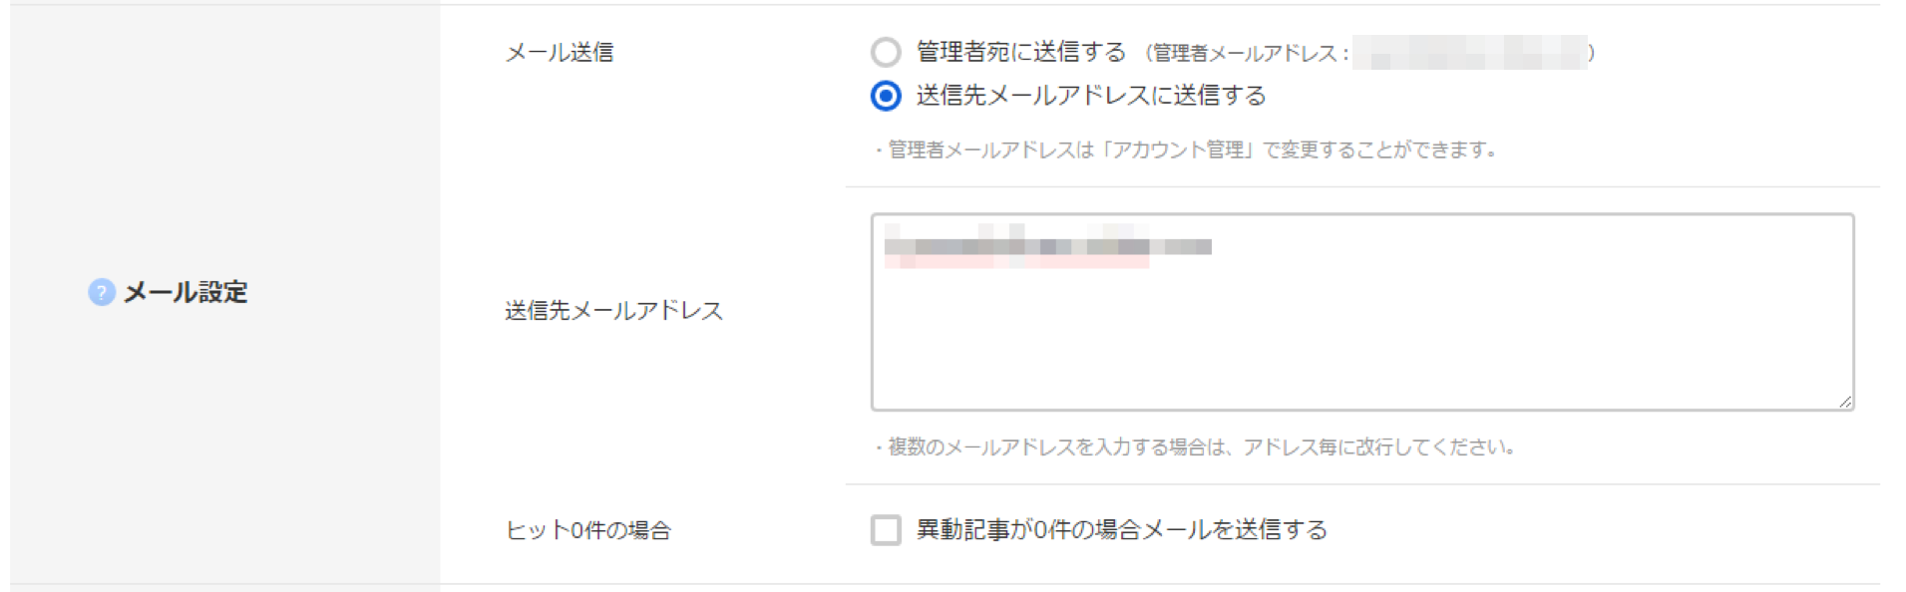The width and height of the screenshot is (1906, 592).
Task: Select the 管理者宛に送信する radio button
Action: (885, 52)
